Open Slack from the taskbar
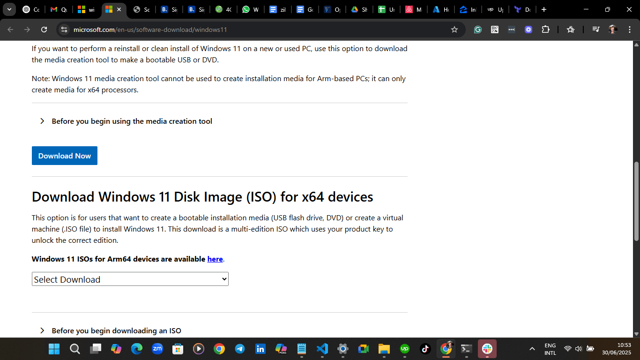Viewport: 640px width, 360px height. point(487,349)
